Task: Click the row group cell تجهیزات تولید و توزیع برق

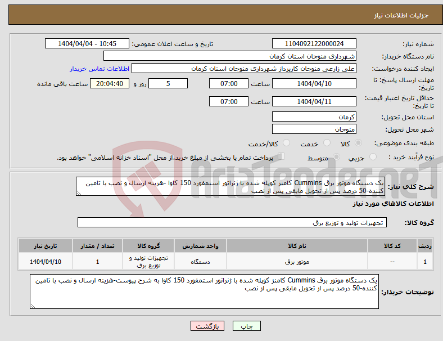Action: [148, 262]
